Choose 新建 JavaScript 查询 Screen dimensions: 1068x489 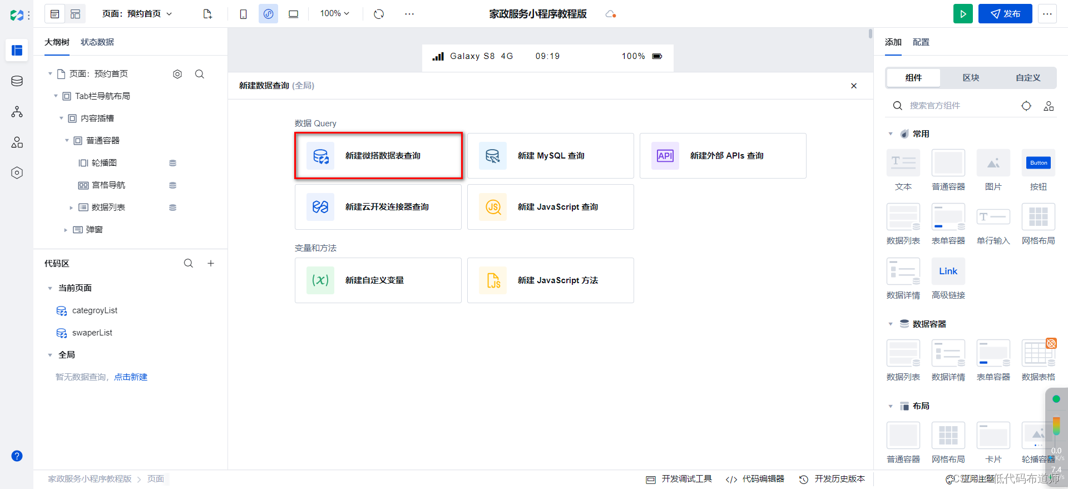[551, 207]
